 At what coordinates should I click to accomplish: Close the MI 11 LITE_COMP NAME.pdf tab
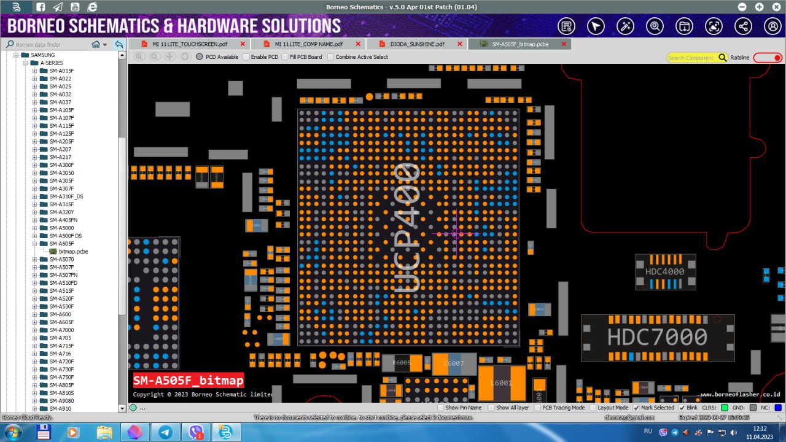click(357, 44)
